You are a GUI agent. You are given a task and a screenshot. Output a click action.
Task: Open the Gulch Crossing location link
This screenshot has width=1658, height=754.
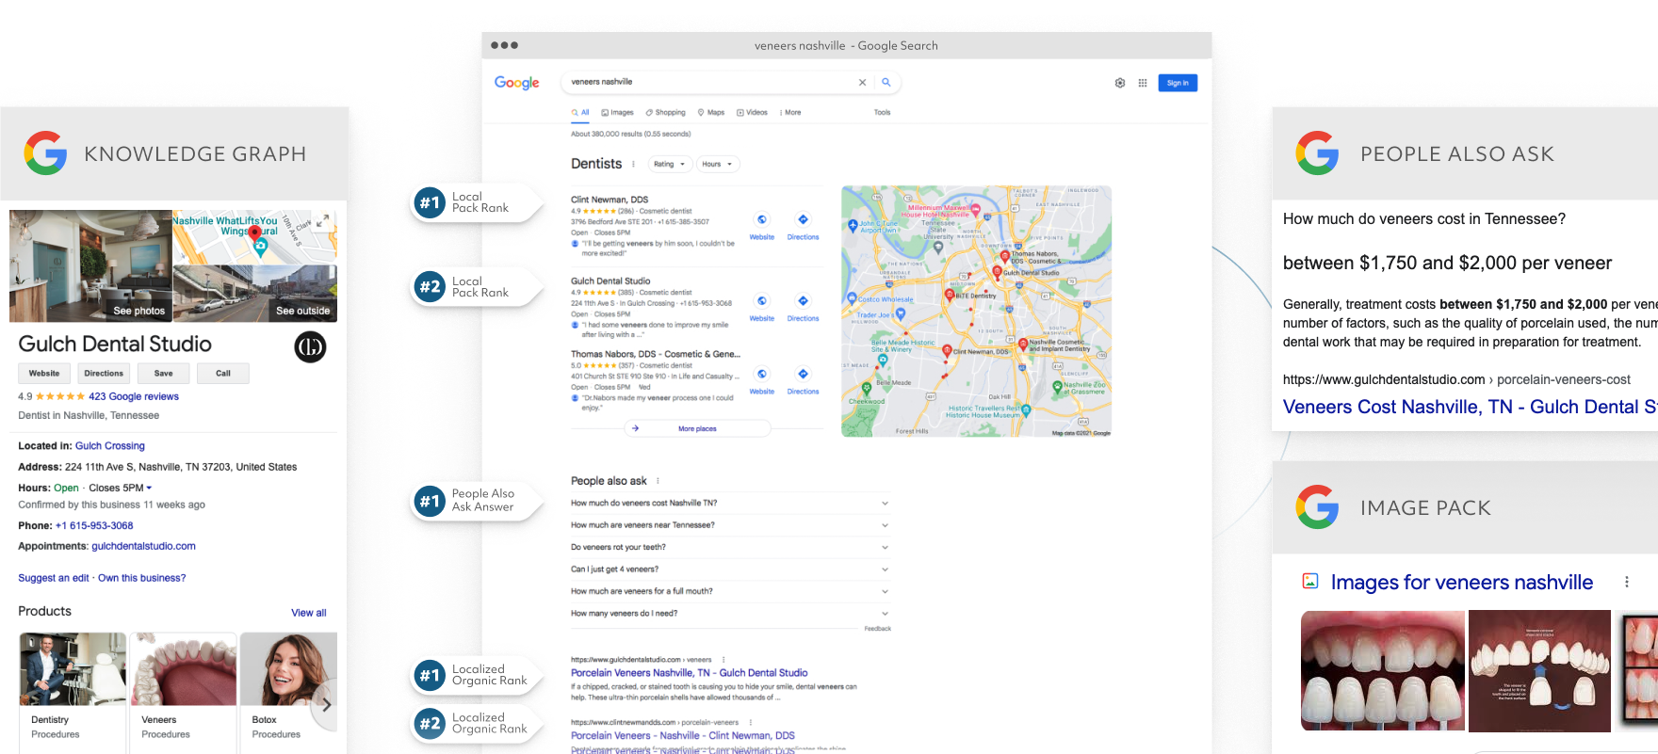point(110,446)
